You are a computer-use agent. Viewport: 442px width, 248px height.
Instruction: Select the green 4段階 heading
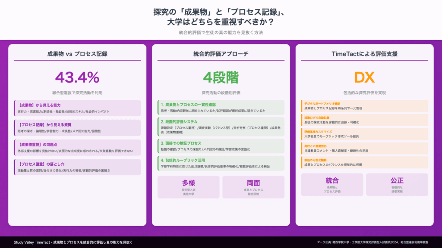click(x=221, y=77)
